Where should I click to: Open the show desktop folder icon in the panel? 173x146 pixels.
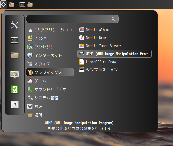point(12,5)
